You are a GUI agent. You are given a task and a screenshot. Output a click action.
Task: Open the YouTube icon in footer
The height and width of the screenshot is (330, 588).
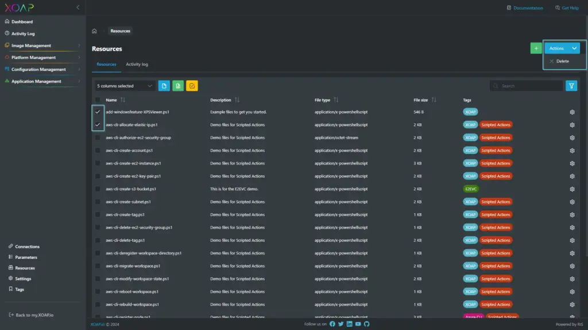point(358,324)
